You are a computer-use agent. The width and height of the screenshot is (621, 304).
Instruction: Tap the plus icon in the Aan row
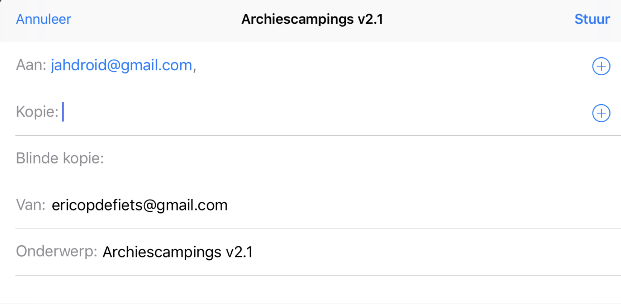[x=601, y=66]
